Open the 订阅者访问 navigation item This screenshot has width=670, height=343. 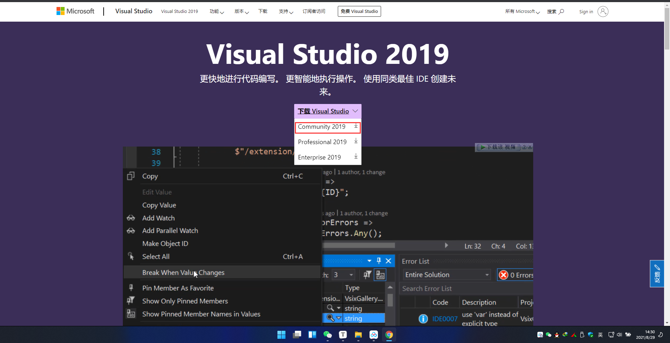click(314, 12)
